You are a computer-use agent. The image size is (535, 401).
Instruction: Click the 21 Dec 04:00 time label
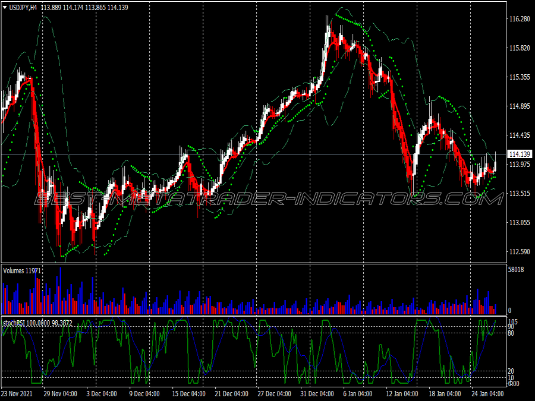pos(232,393)
